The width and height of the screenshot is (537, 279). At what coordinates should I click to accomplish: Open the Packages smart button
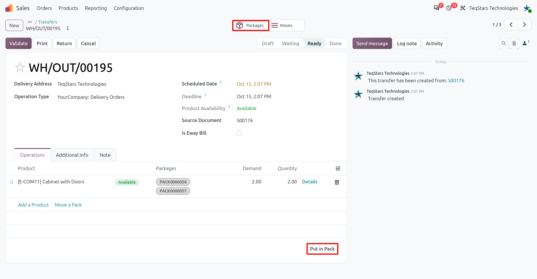251,25
